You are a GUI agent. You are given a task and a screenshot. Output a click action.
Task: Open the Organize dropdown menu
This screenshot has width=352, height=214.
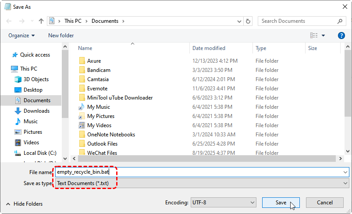[x=21, y=36]
